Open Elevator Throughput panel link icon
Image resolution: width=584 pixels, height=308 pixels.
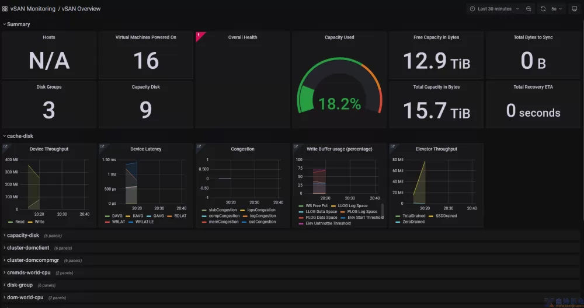[392, 146]
